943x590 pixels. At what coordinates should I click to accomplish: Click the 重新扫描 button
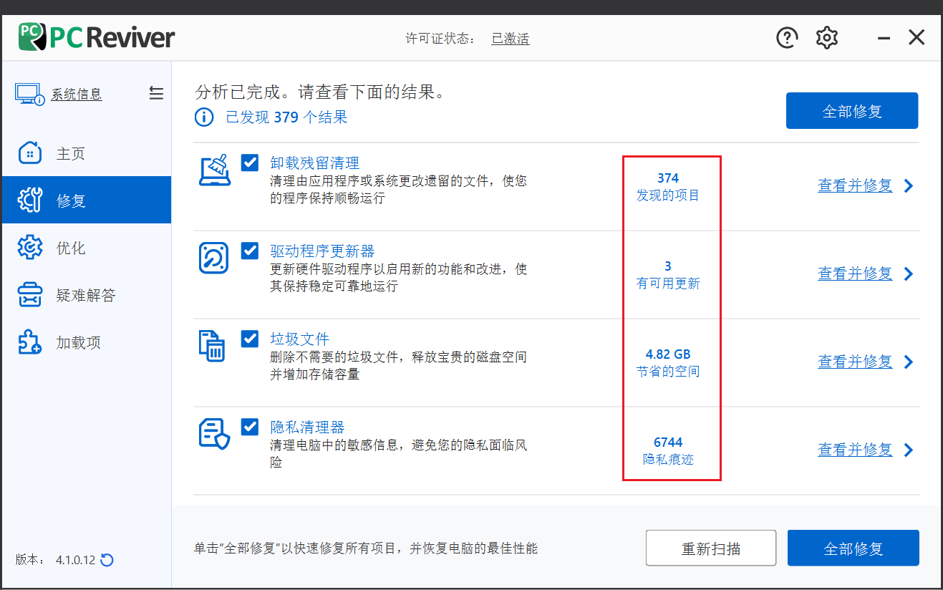(x=711, y=548)
